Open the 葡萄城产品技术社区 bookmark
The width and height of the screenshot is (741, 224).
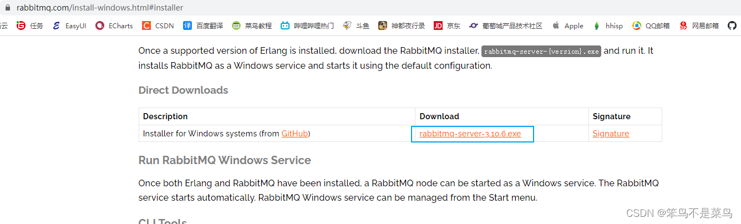click(506, 26)
